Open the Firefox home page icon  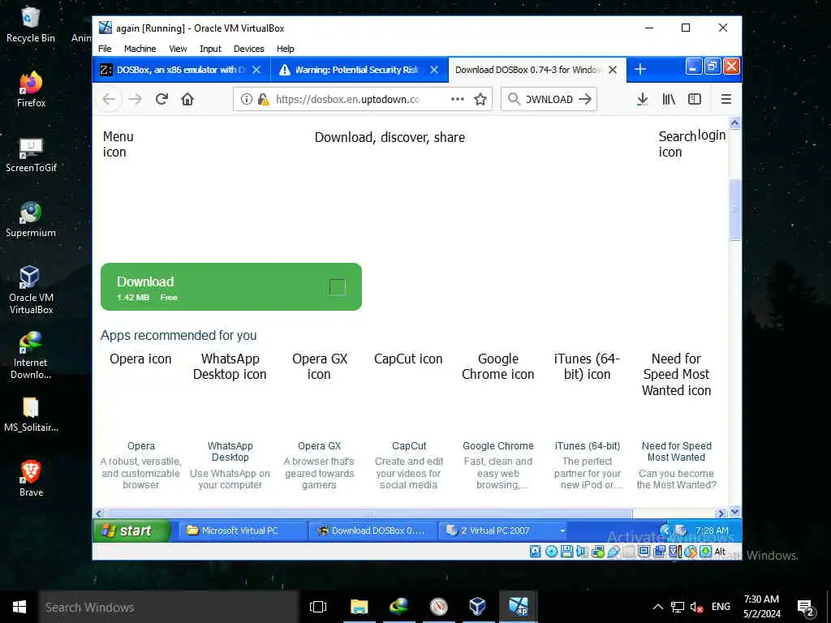click(187, 99)
